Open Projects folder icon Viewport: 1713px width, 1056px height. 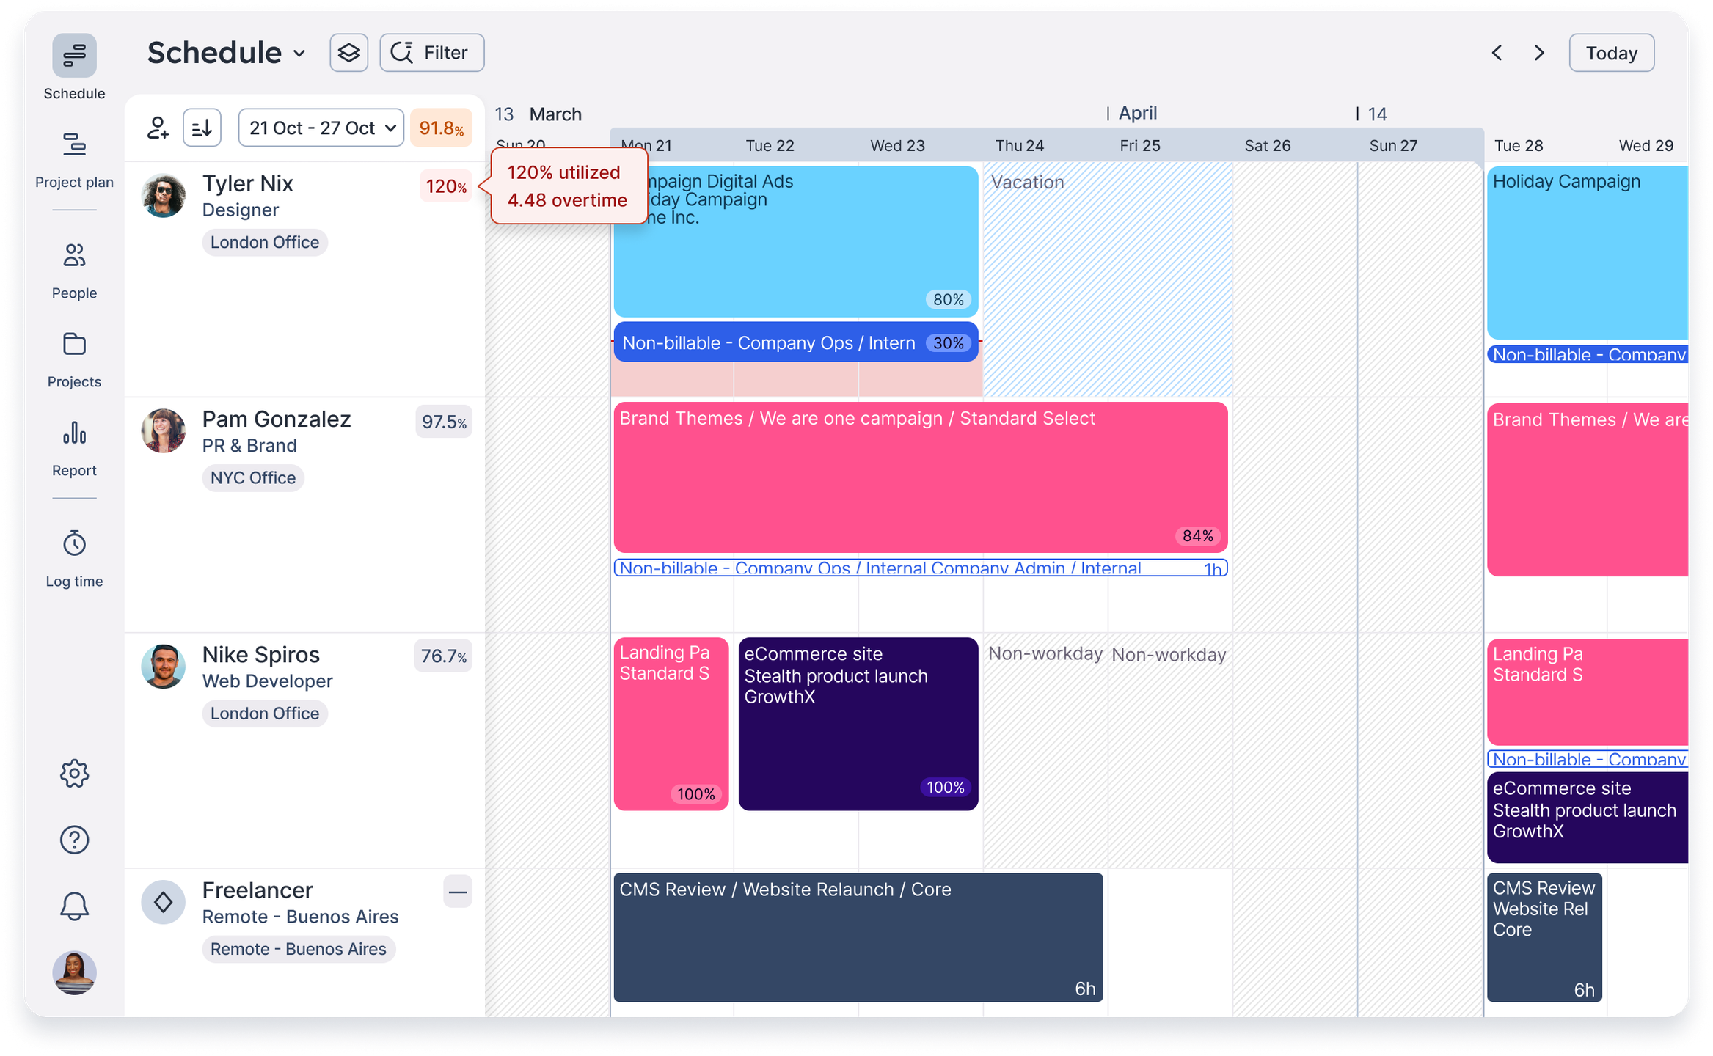click(74, 345)
